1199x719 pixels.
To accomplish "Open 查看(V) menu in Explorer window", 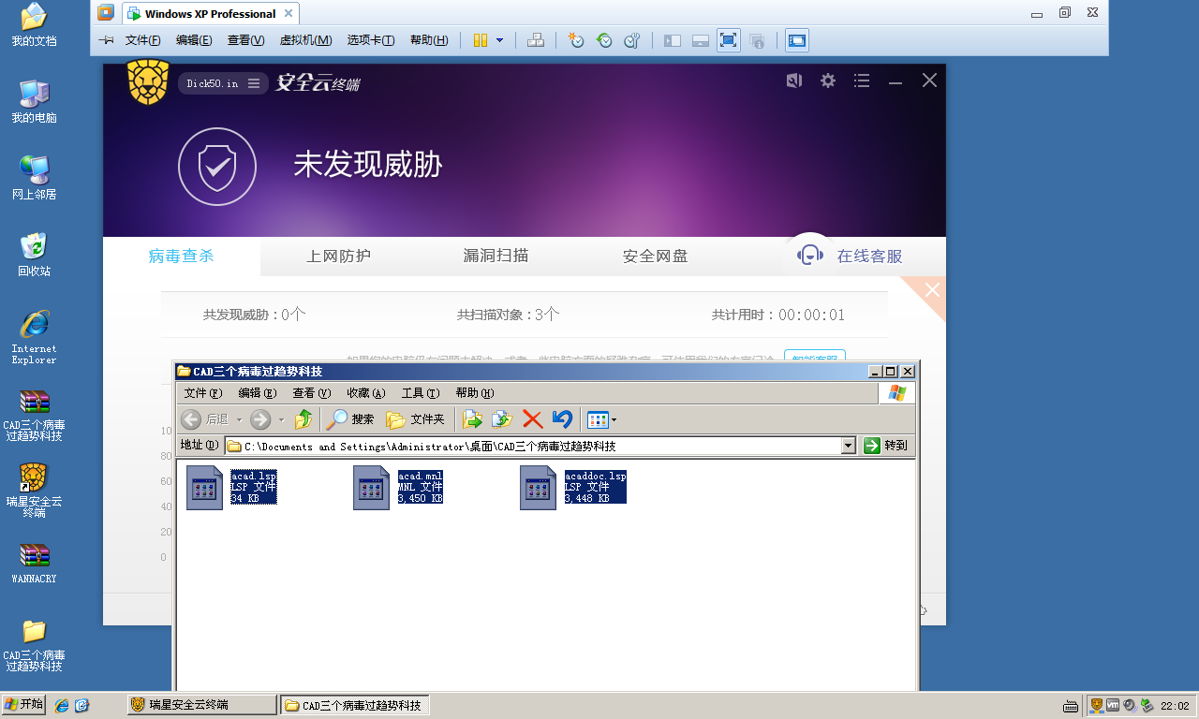I will click(x=312, y=393).
